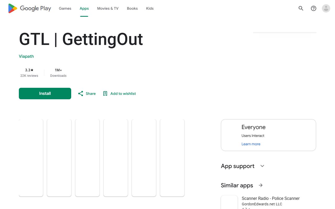Click the App support heading text

(238, 166)
